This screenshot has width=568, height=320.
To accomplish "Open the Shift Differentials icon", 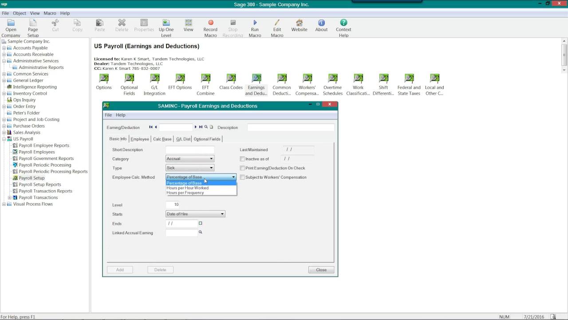I will (383, 84).
